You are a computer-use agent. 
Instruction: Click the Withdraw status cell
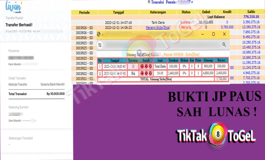coord(186,22)
